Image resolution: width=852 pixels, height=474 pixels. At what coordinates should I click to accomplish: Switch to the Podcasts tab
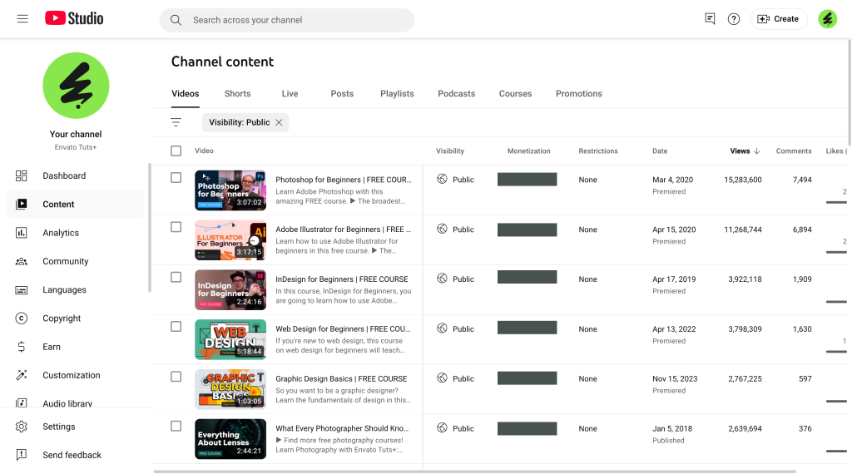[x=457, y=93]
